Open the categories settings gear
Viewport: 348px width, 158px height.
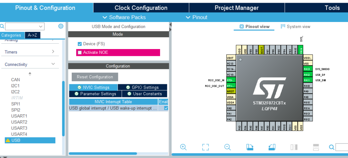click(x=60, y=26)
